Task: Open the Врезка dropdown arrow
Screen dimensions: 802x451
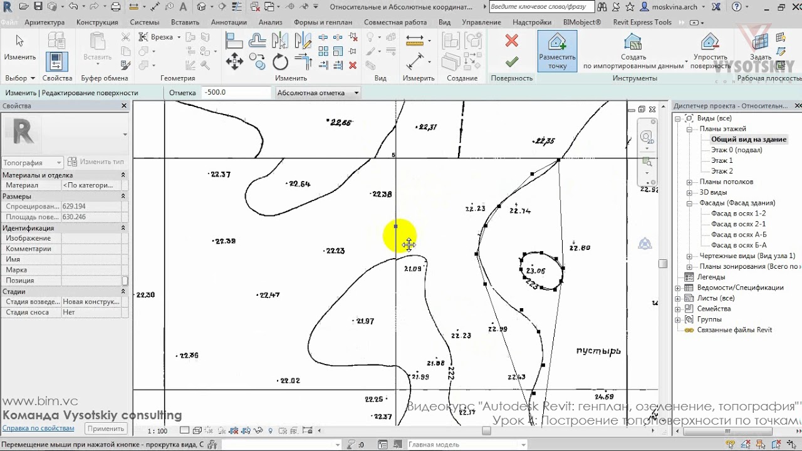Action: [179, 37]
